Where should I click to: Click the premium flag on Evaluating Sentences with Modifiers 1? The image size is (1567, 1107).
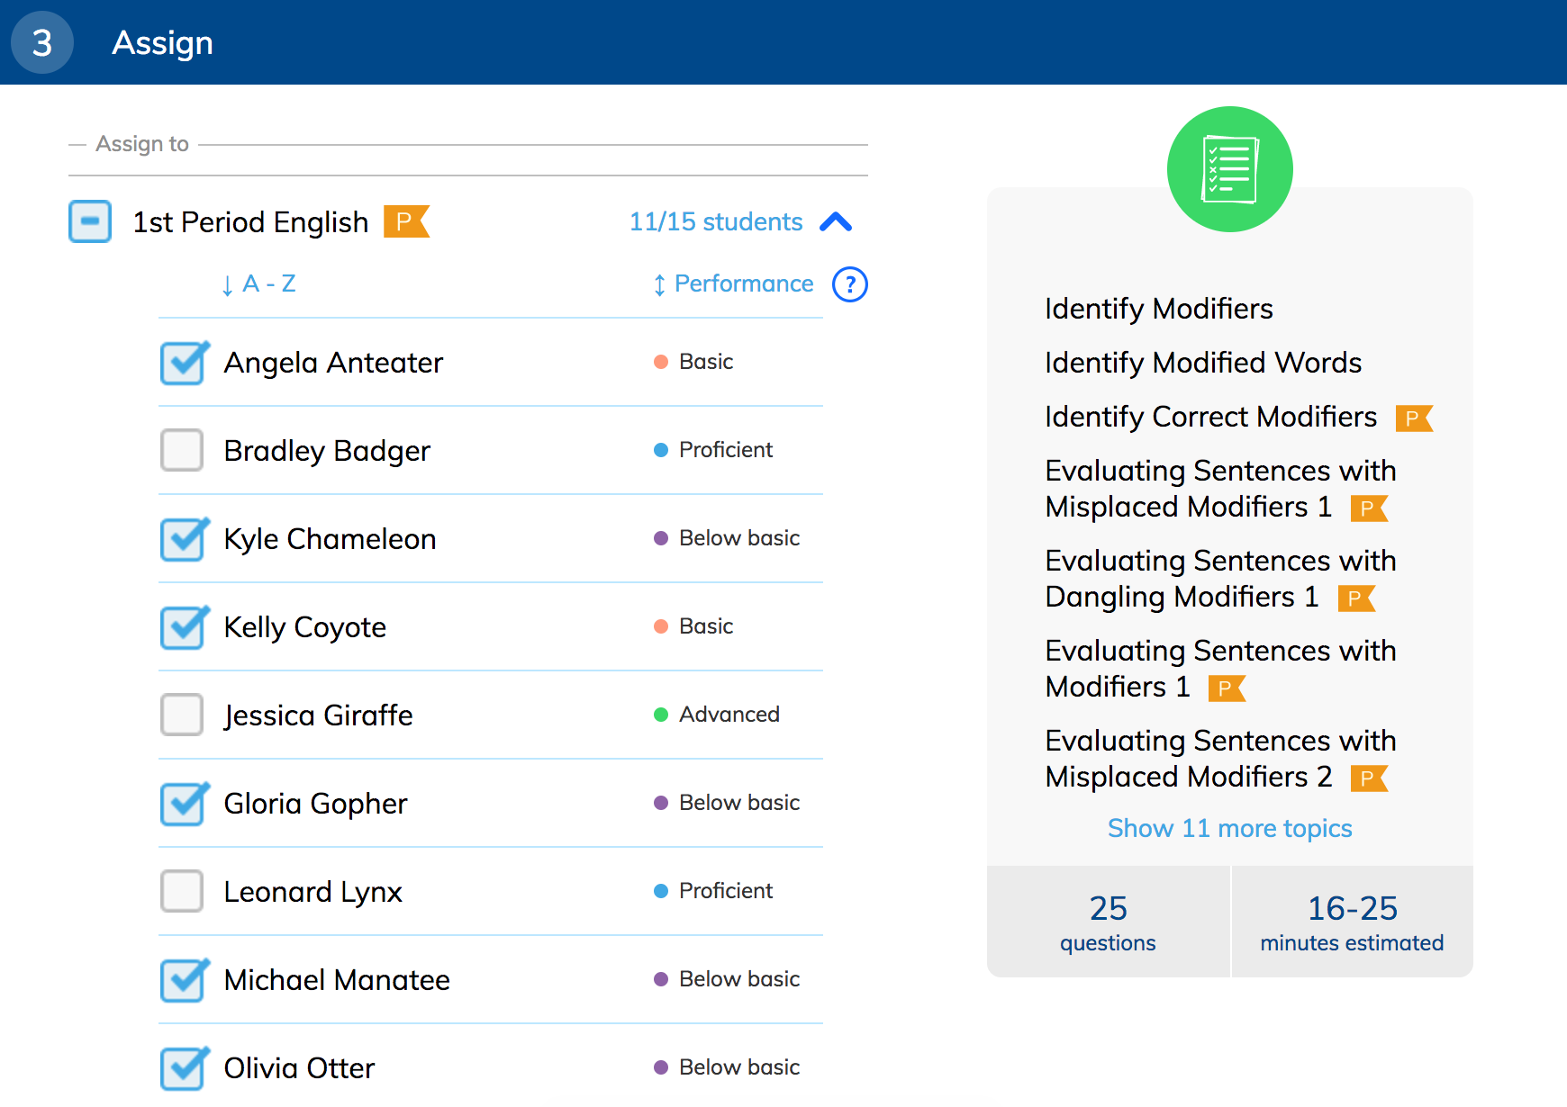pos(1227,688)
